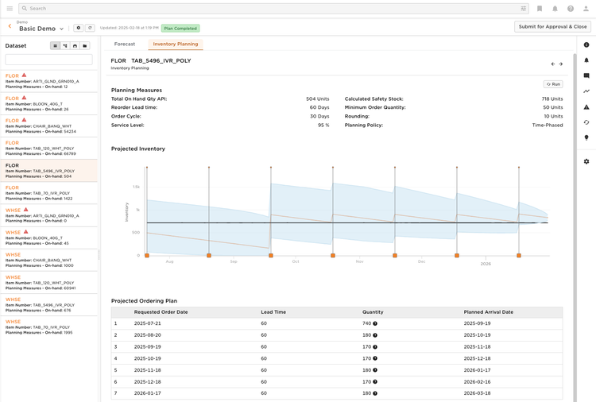Click the Dataset filter input field
Screen dimensions: 596x402
(x=48, y=60)
